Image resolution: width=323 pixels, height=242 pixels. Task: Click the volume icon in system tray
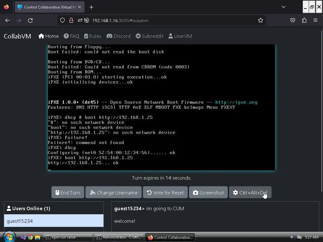(292, 237)
